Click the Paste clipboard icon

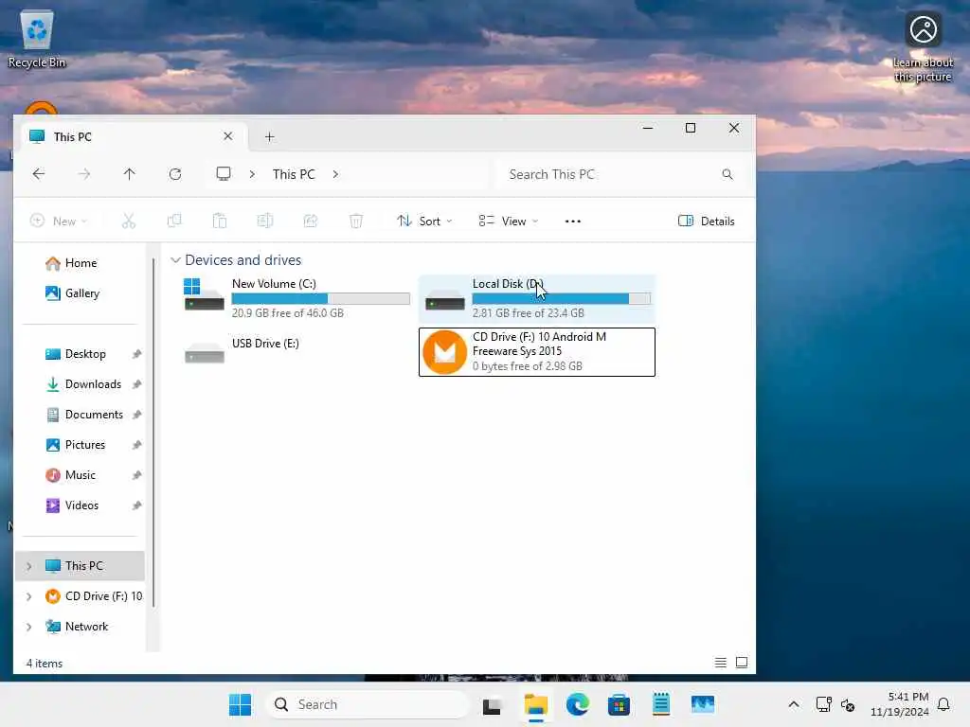220,221
